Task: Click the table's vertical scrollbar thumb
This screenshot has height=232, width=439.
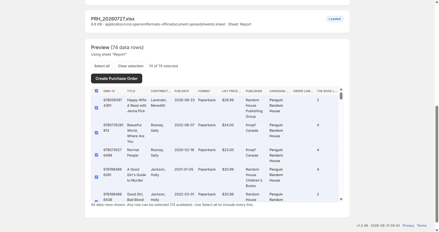Action: 341,96
